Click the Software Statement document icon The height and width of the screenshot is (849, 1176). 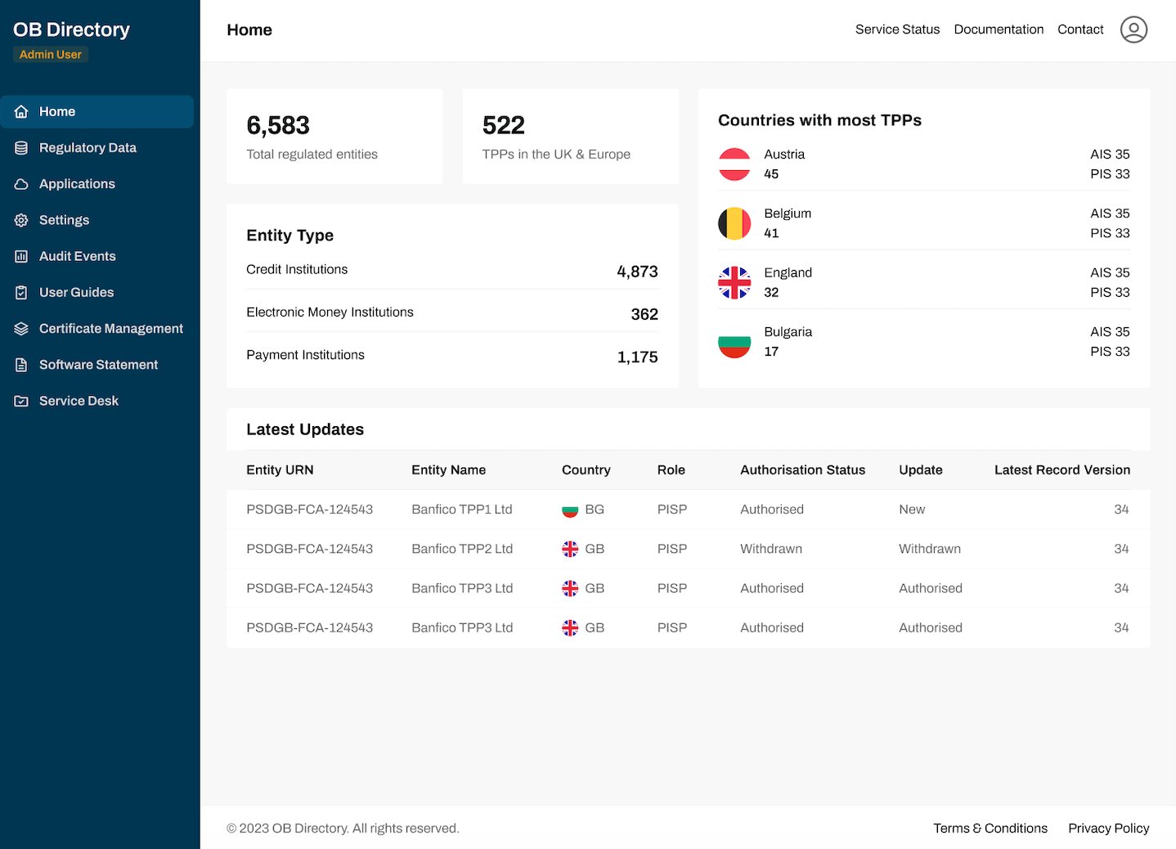click(x=21, y=365)
